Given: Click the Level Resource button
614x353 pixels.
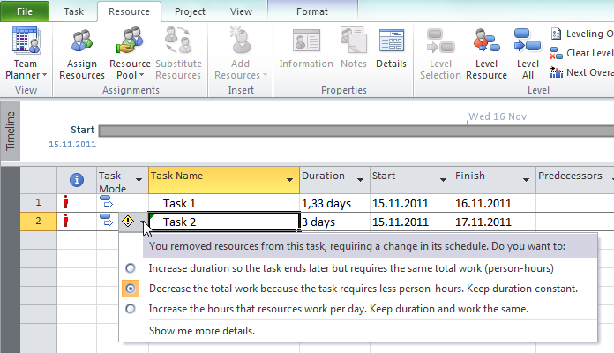Looking at the screenshot, I should [x=486, y=52].
